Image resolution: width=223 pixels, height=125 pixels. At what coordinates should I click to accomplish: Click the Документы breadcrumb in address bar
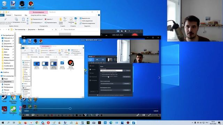click(32, 30)
